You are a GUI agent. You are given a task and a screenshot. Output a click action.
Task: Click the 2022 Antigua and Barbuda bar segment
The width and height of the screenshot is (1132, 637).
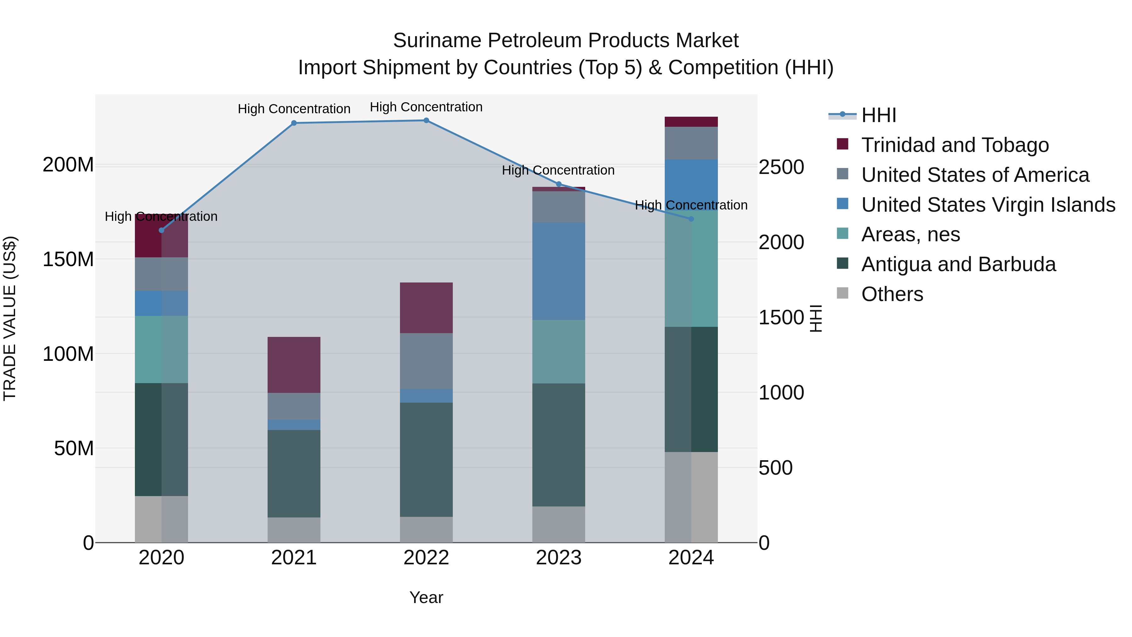point(426,460)
